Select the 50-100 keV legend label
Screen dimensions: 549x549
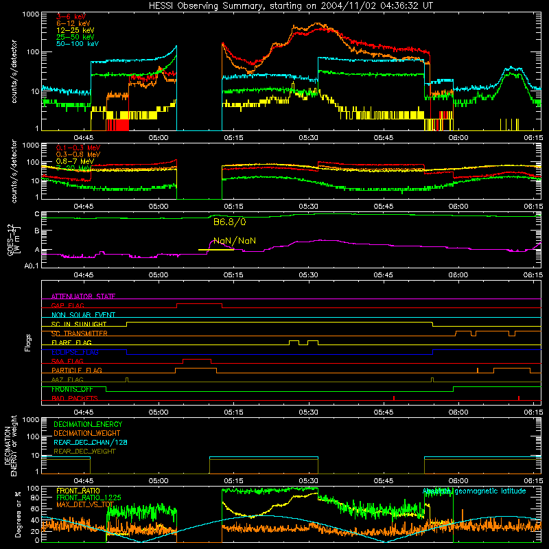(77, 44)
